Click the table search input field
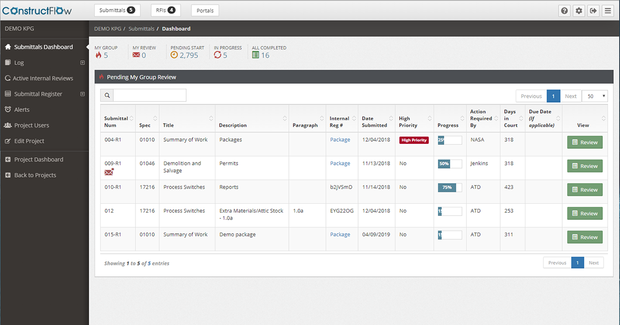Screen dimensions: 620x325 (x=150, y=95)
